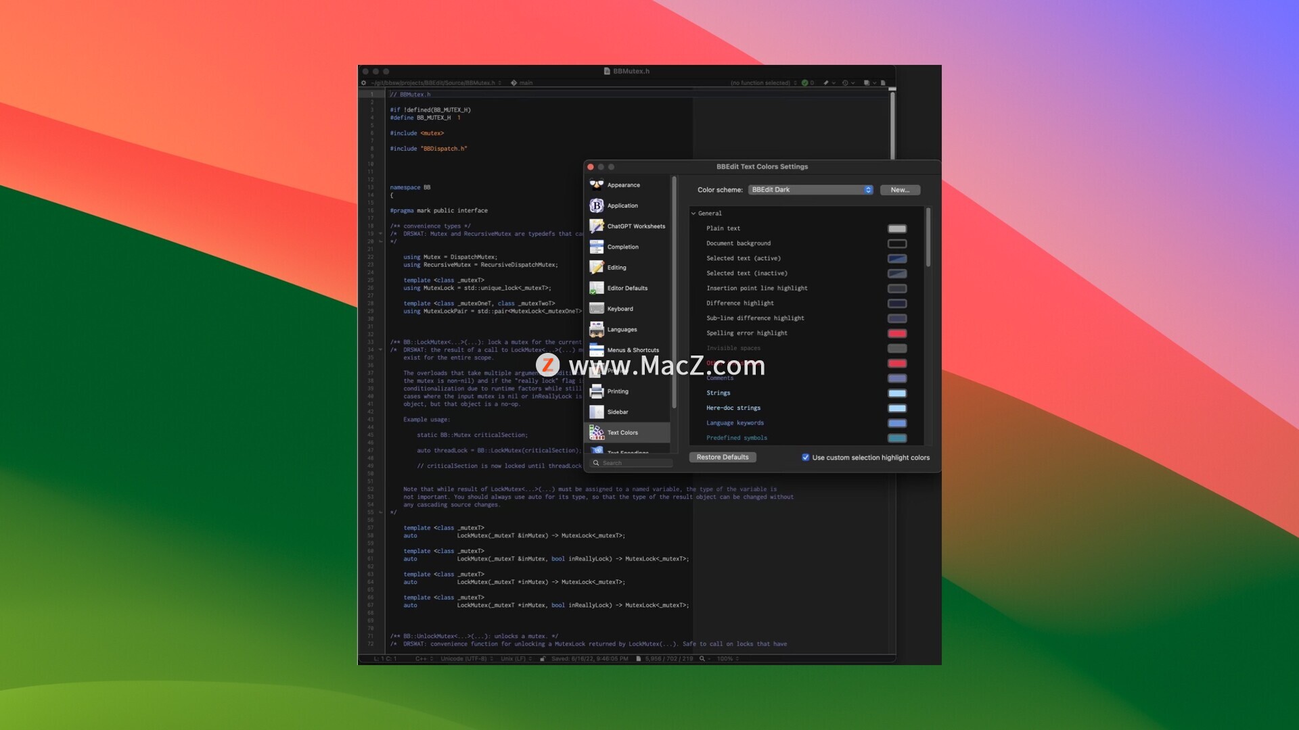Open the Editing pencil icon pane
The height and width of the screenshot is (730, 1299).
tap(596, 268)
